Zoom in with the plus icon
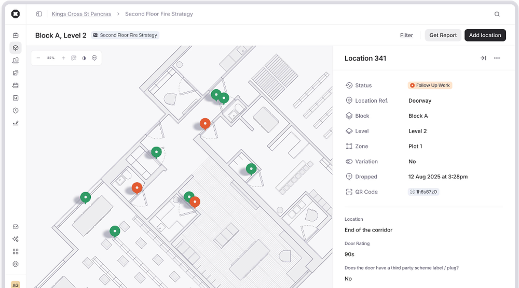The width and height of the screenshot is (519, 288). click(x=63, y=58)
